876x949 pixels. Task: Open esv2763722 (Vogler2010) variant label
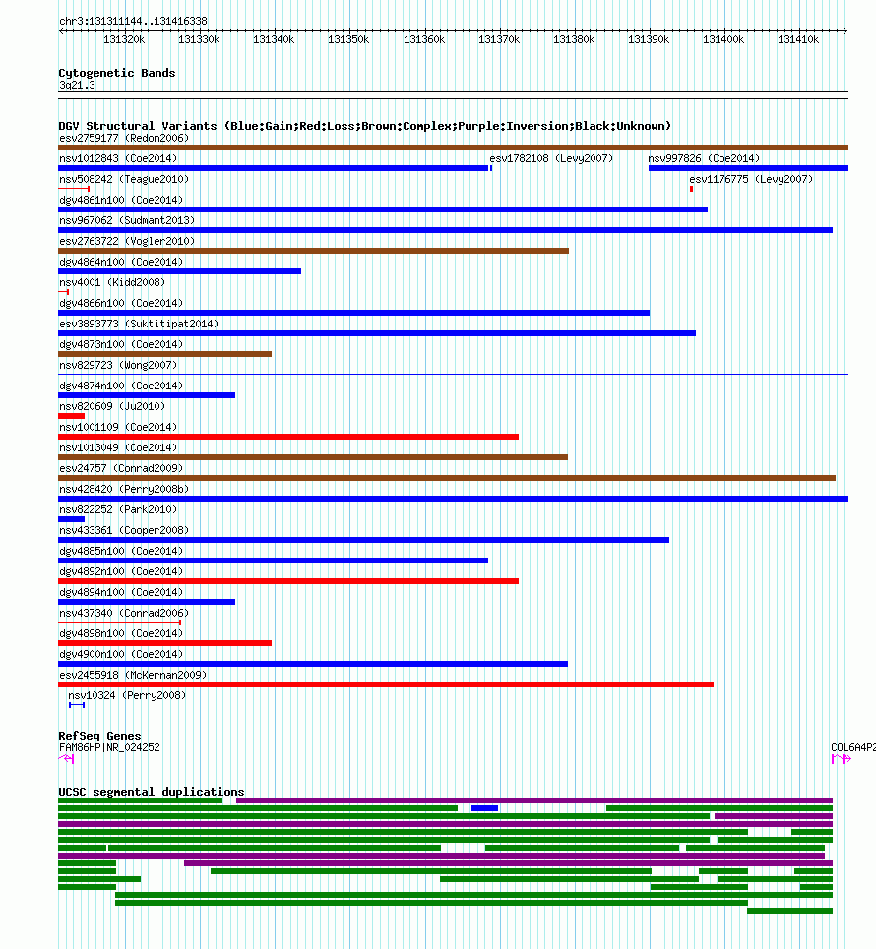coord(127,241)
